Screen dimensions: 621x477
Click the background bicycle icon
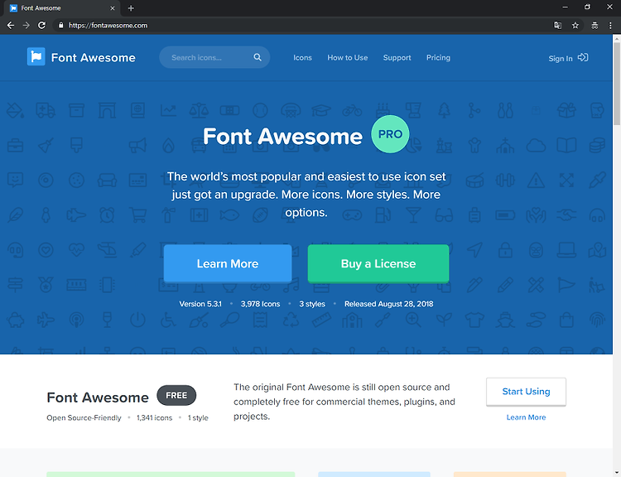point(352,110)
